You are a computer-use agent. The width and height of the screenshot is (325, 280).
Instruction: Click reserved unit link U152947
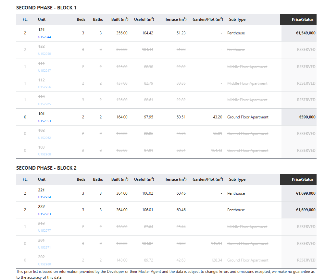coord(44,71)
